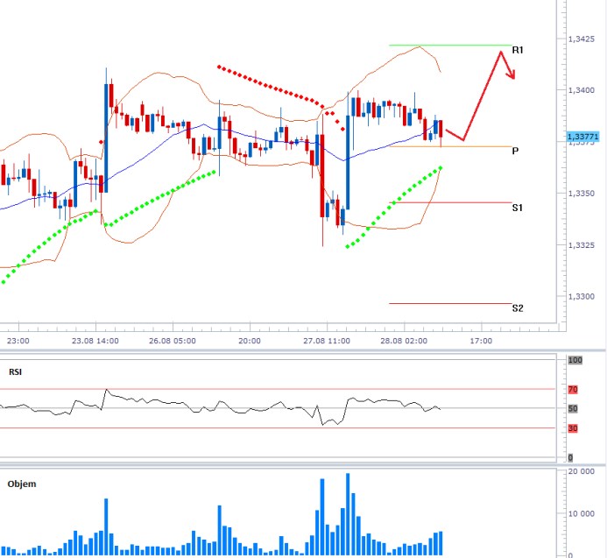Image resolution: width=607 pixels, height=558 pixels.
Task: Click the 28.08 02:00 time axis label
Action: (x=404, y=341)
